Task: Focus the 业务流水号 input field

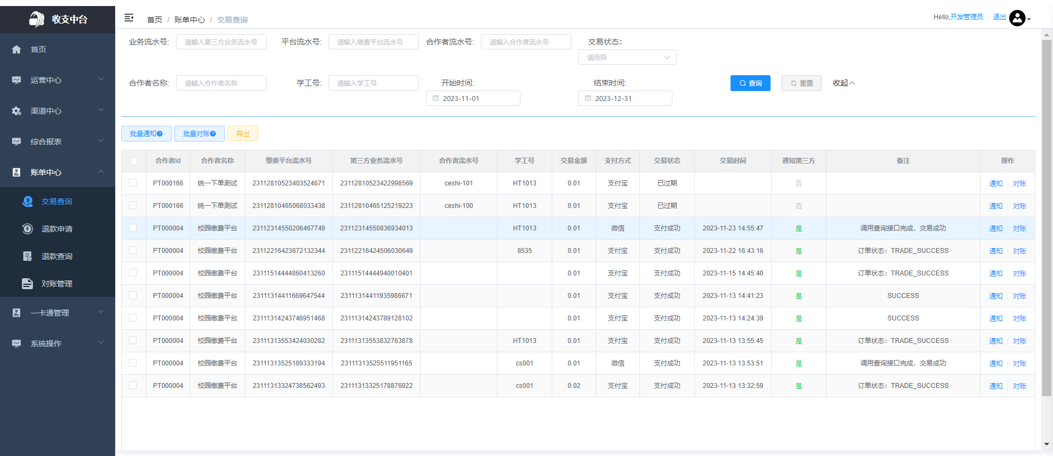Action: [221, 42]
